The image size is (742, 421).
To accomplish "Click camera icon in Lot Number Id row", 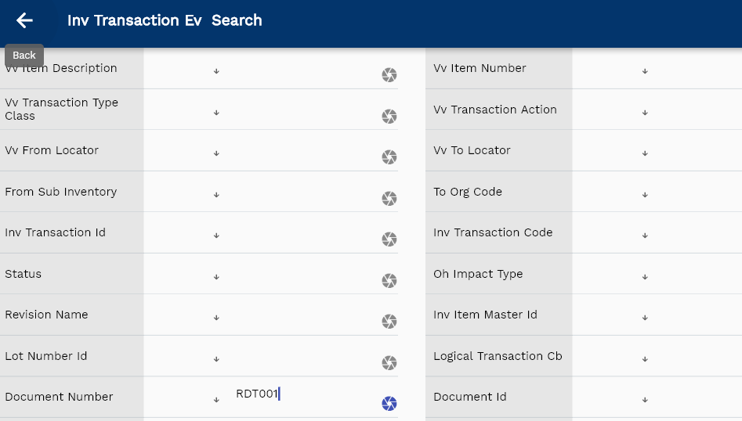I will [x=389, y=363].
